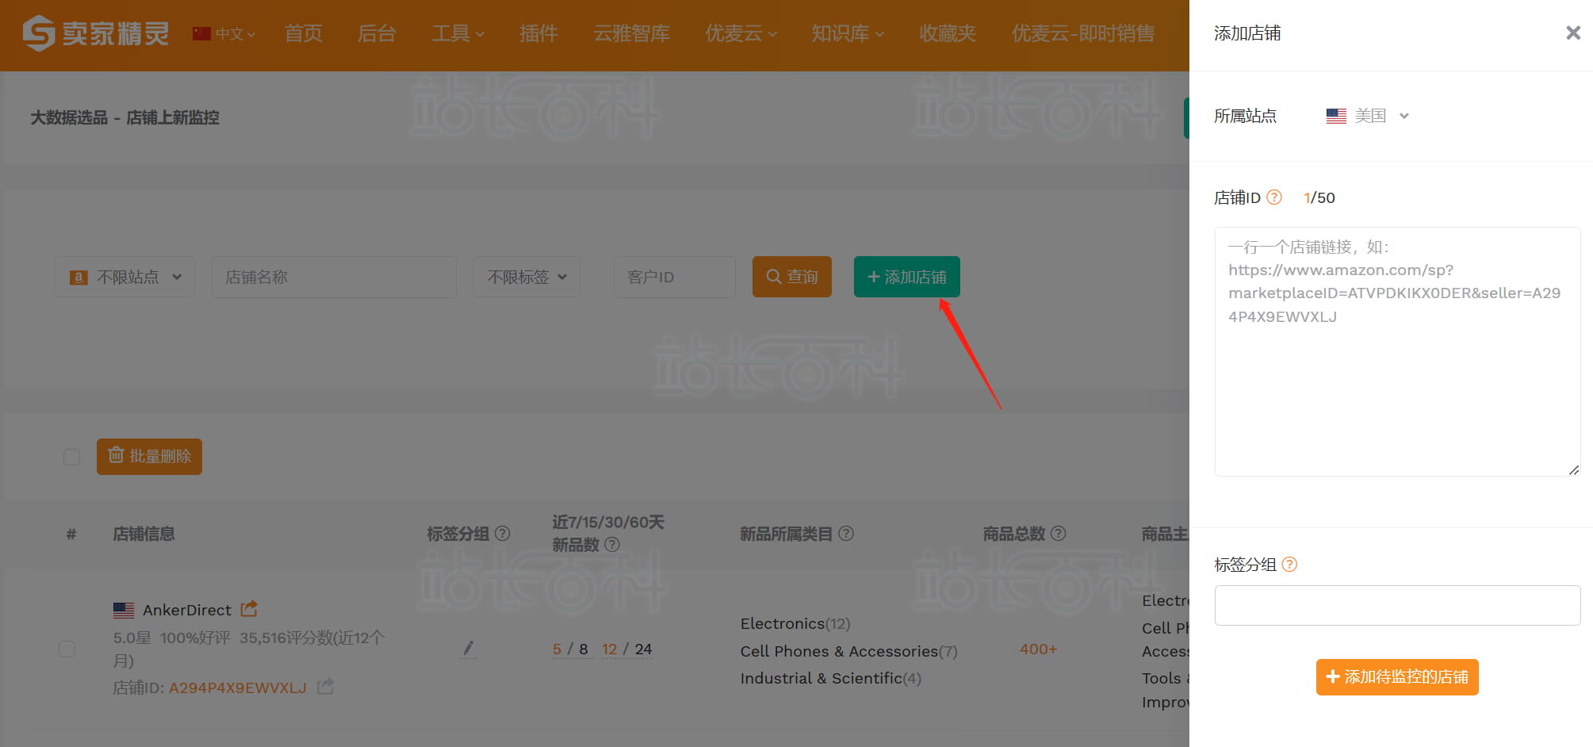
Task: Click help icon beside 新品所属类目 header
Action: coord(846,534)
